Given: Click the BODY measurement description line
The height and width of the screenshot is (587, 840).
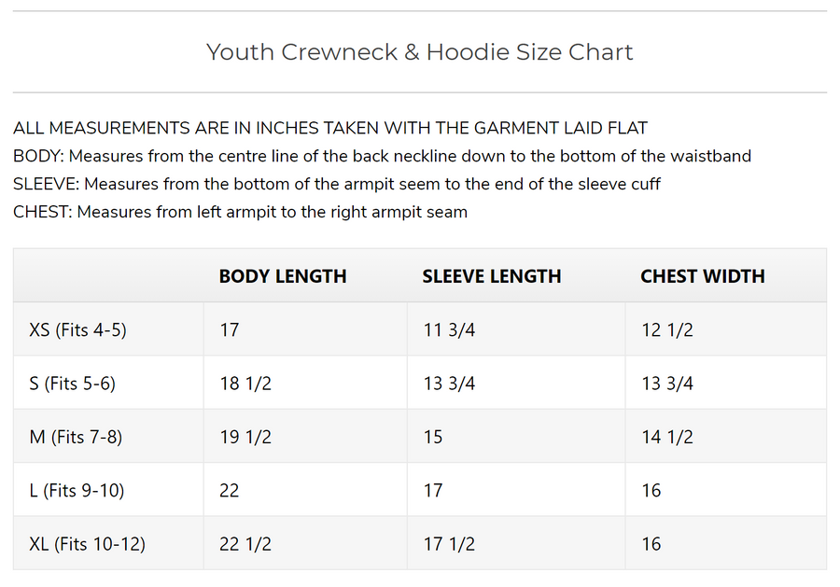Looking at the screenshot, I should pyautogui.click(x=382, y=156).
